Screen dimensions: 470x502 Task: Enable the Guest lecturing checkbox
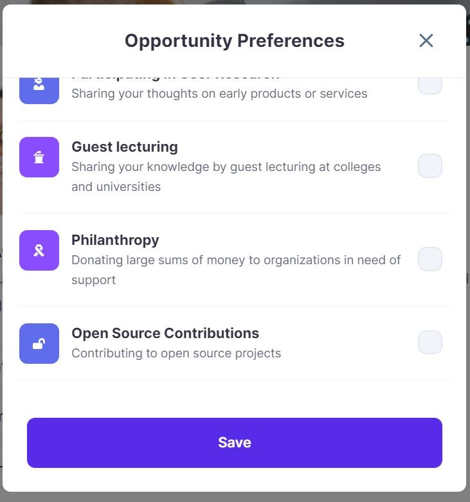pos(430,166)
